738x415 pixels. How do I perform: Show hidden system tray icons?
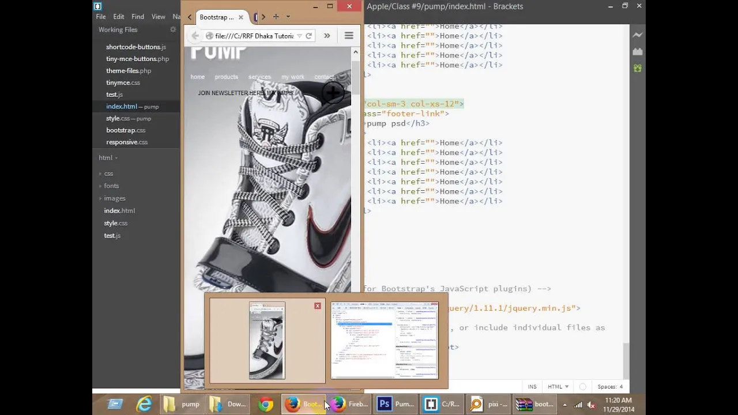[564, 405]
